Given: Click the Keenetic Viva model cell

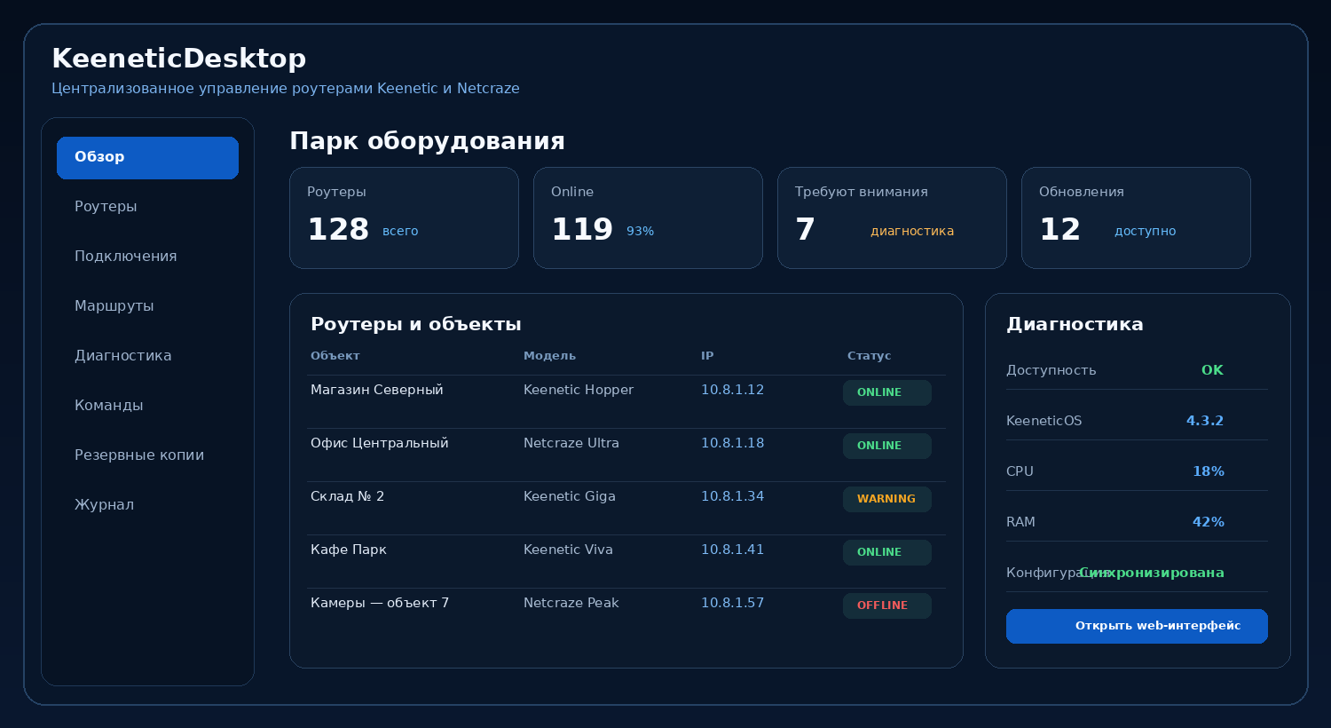Looking at the screenshot, I should pos(568,550).
